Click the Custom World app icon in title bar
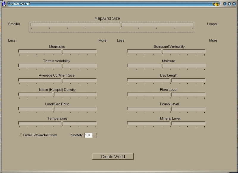The height and width of the screenshot is (173, 238). click(x=4, y=4)
